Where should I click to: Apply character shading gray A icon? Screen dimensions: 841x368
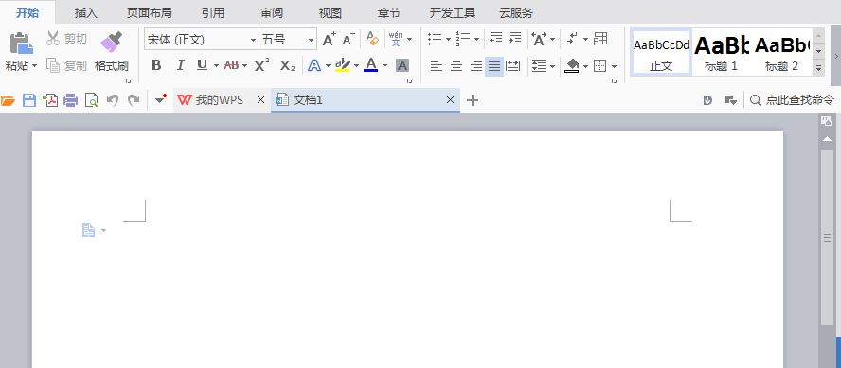[403, 65]
